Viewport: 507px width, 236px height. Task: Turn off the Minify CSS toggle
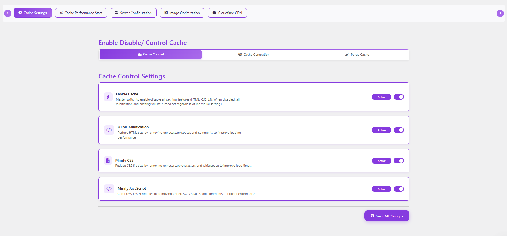pyautogui.click(x=398, y=161)
